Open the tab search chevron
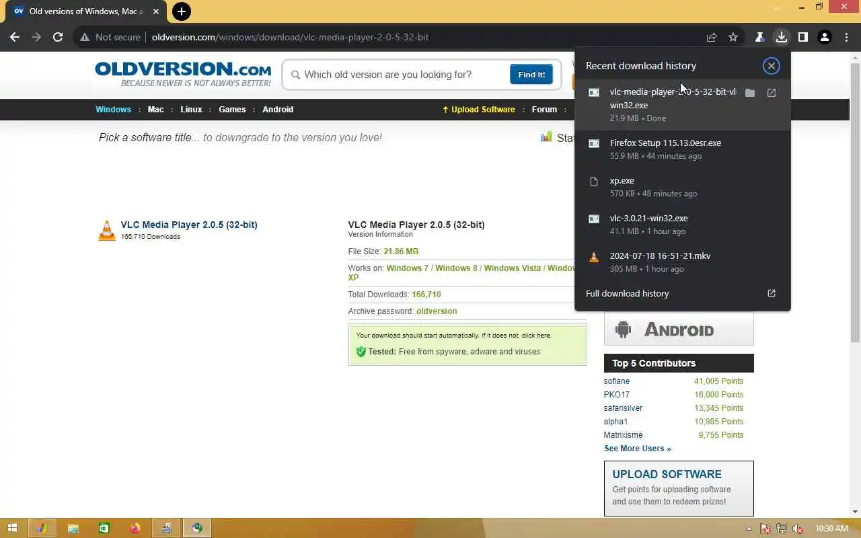This screenshot has height=538, width=861. pyautogui.click(x=777, y=8)
